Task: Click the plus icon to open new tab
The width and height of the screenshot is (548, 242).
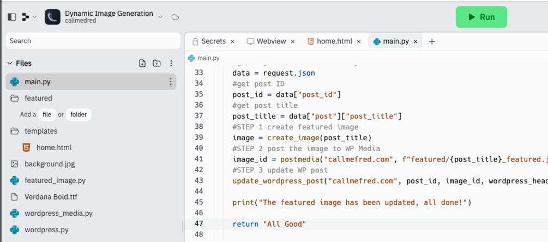Action: (432, 41)
